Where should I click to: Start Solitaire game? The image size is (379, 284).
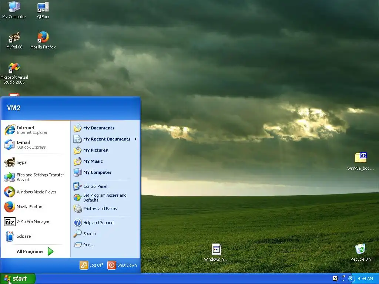[35, 236]
